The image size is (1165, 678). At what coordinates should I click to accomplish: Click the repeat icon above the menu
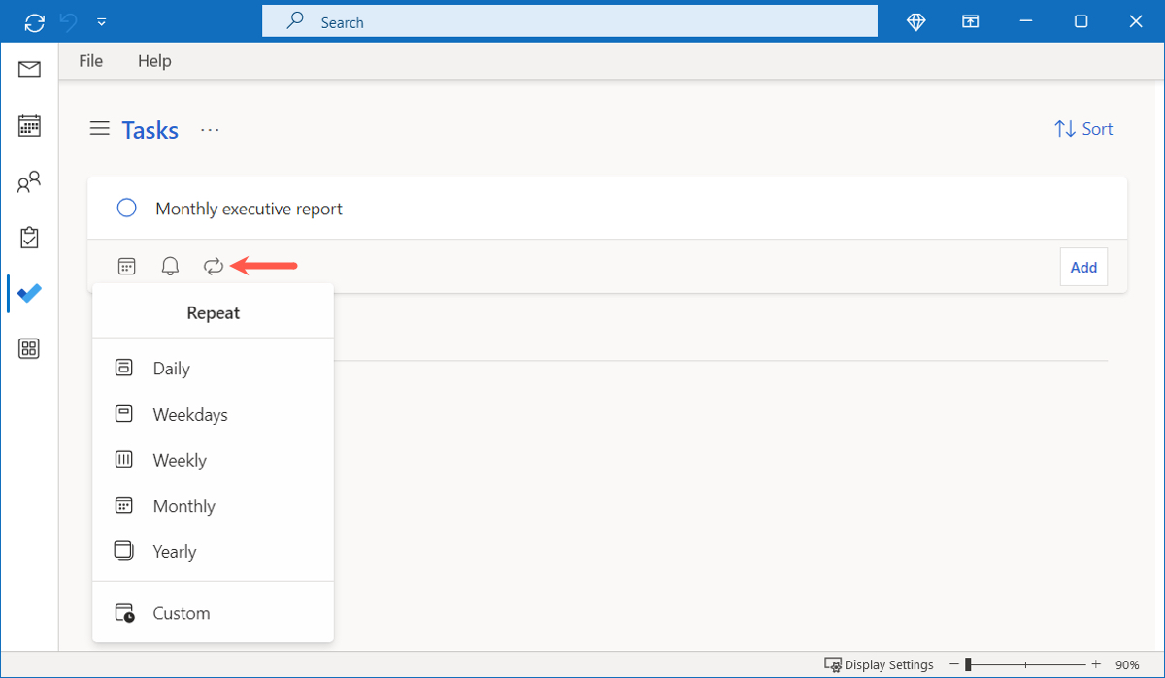(x=214, y=265)
